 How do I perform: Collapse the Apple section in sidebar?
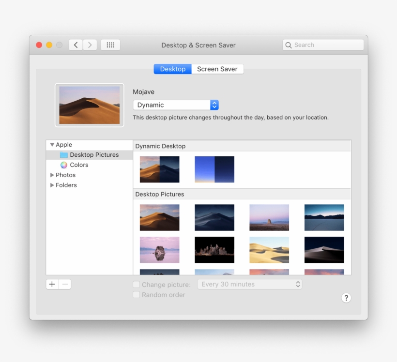pyautogui.click(x=52, y=144)
